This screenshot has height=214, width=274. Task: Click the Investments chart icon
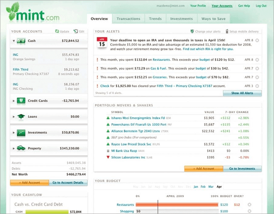point(21,133)
